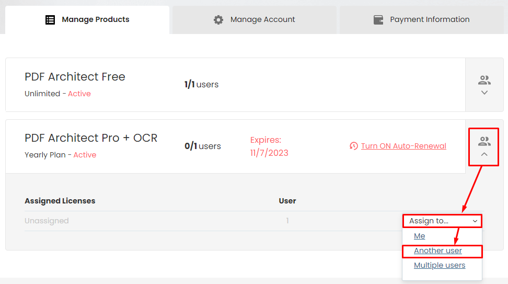The width and height of the screenshot is (508, 284).
Task: Click the PDF Architect Free product title
Action: coord(75,77)
